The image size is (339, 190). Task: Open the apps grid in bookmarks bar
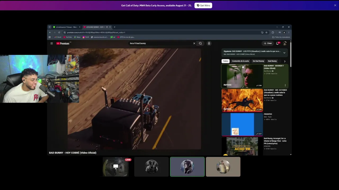tap(50, 37)
